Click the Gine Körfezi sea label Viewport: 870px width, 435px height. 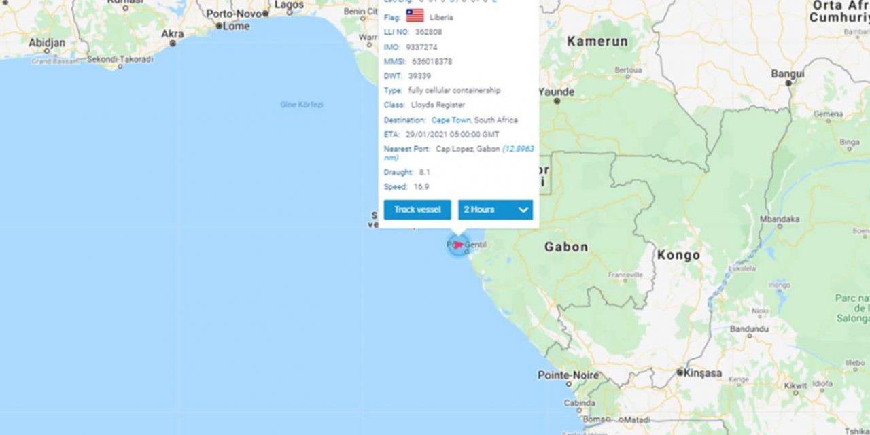tap(302, 105)
